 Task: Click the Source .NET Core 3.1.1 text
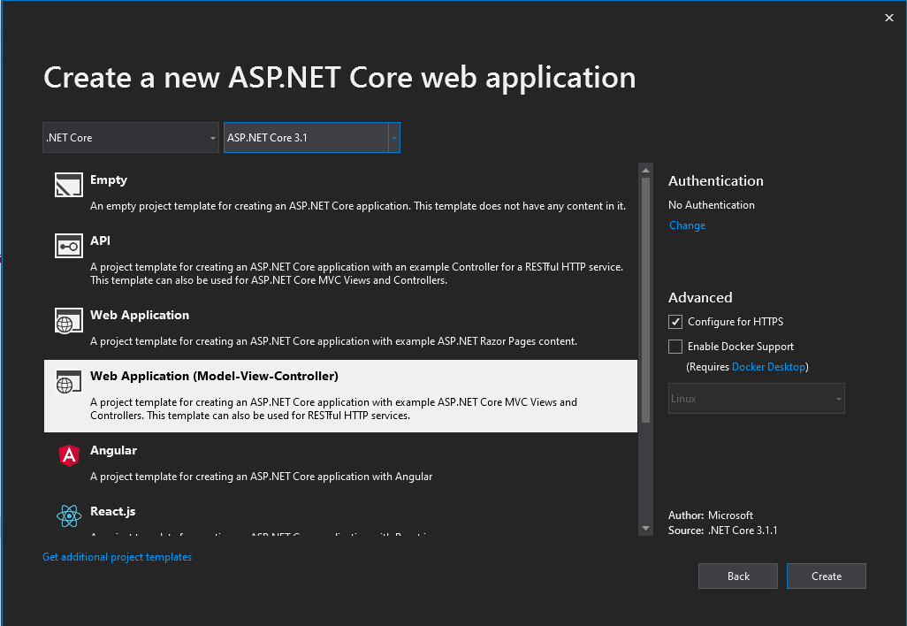click(722, 531)
